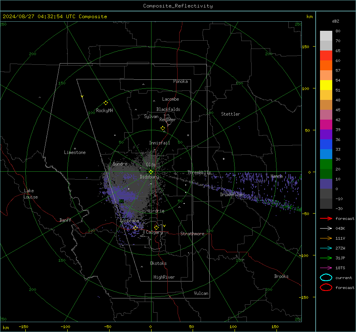Viewport: 356px width, 332px height.
Task: Click the Sylvan town label
Action: point(151,116)
